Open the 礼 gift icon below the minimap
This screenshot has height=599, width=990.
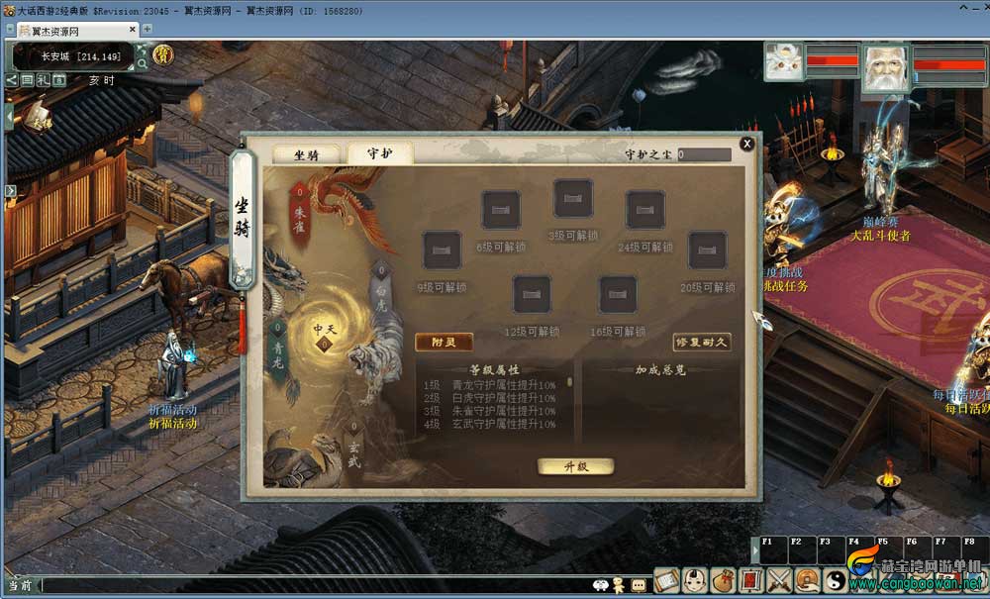(x=43, y=80)
